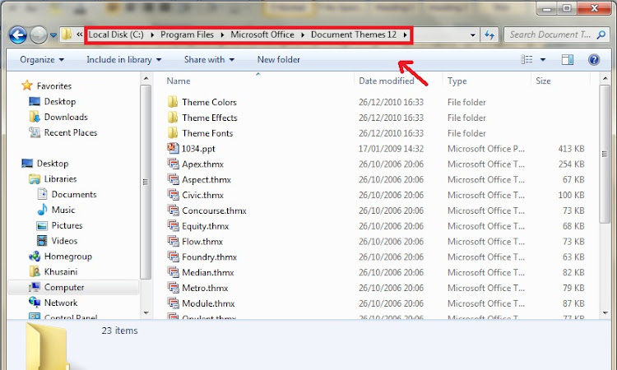The width and height of the screenshot is (617, 370).
Task: Select the Civic.thmx file icon
Action: 173,195
